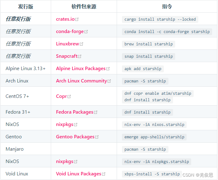Open the conda-forge link
The width and height of the screenshot is (218, 180).
point(70,31)
